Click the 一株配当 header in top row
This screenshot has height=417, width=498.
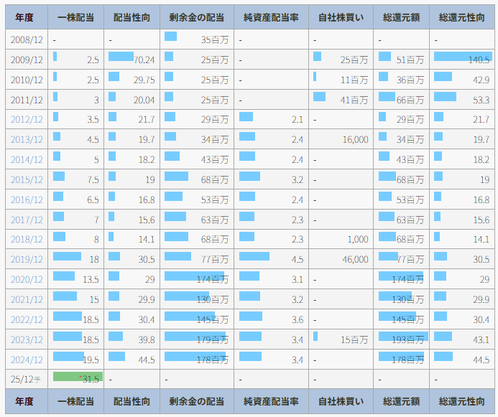(75, 17)
